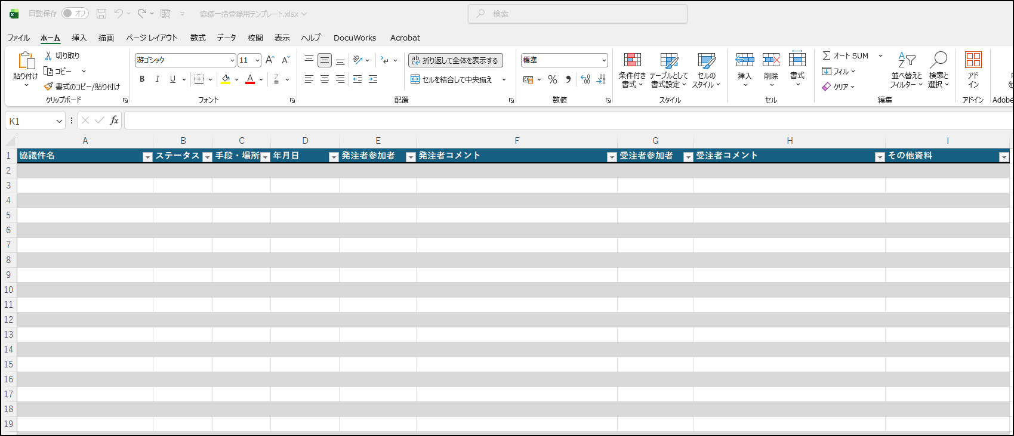Open the ファイル tab
This screenshot has height=436, width=1014.
19,38
